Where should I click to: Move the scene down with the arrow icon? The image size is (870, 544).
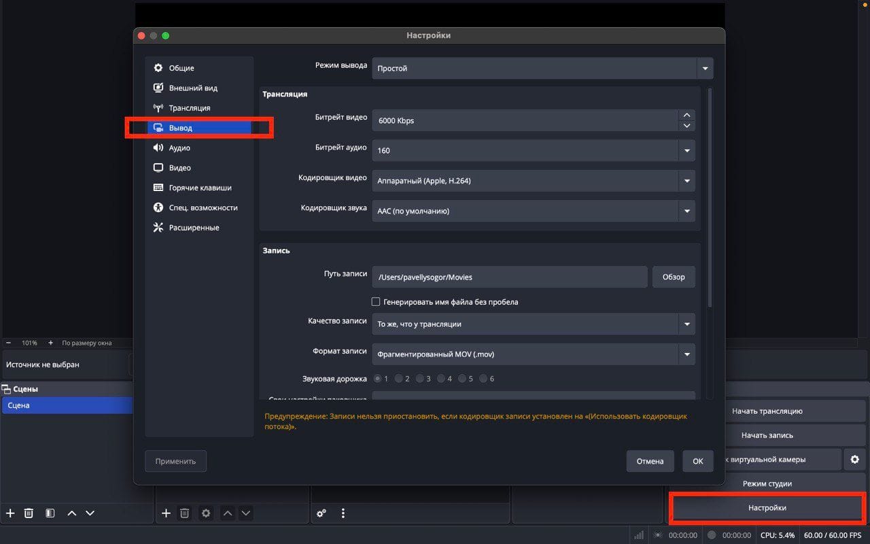[x=90, y=513]
